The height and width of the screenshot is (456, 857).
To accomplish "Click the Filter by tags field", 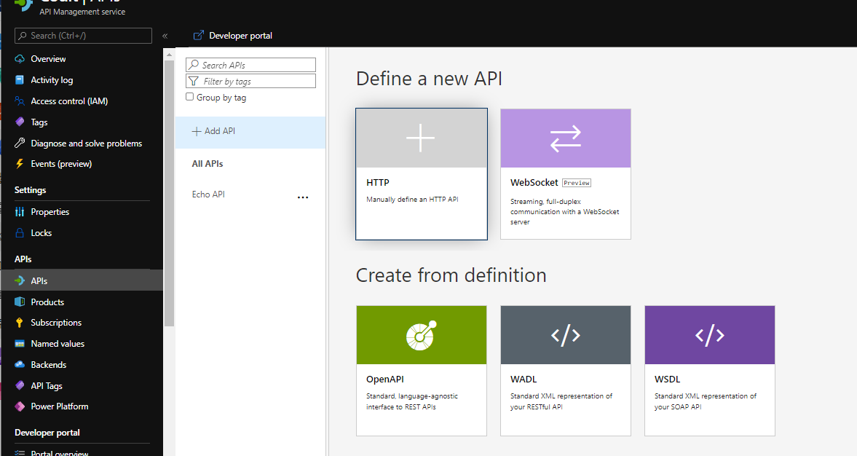I will pyautogui.click(x=251, y=82).
